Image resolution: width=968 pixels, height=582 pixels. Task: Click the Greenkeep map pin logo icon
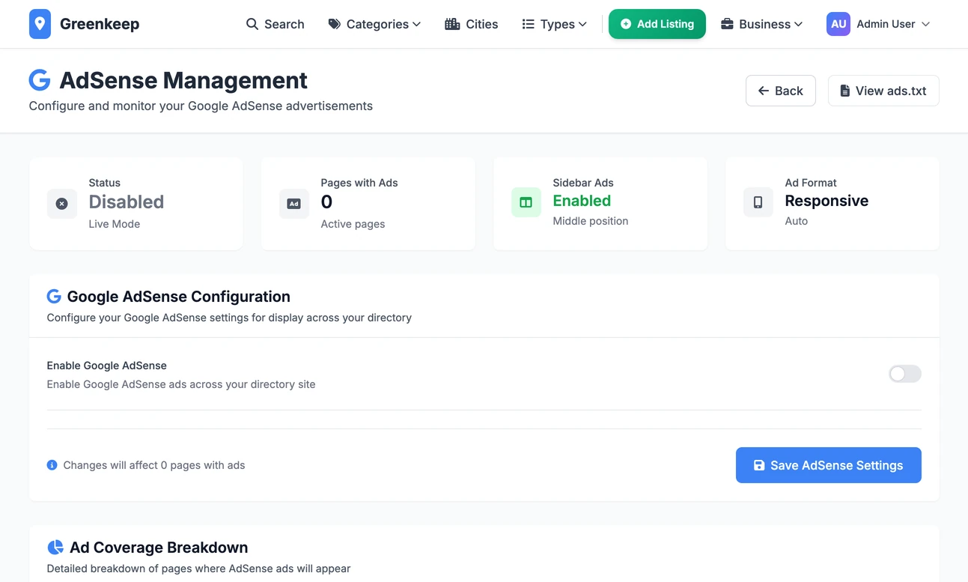(40, 24)
